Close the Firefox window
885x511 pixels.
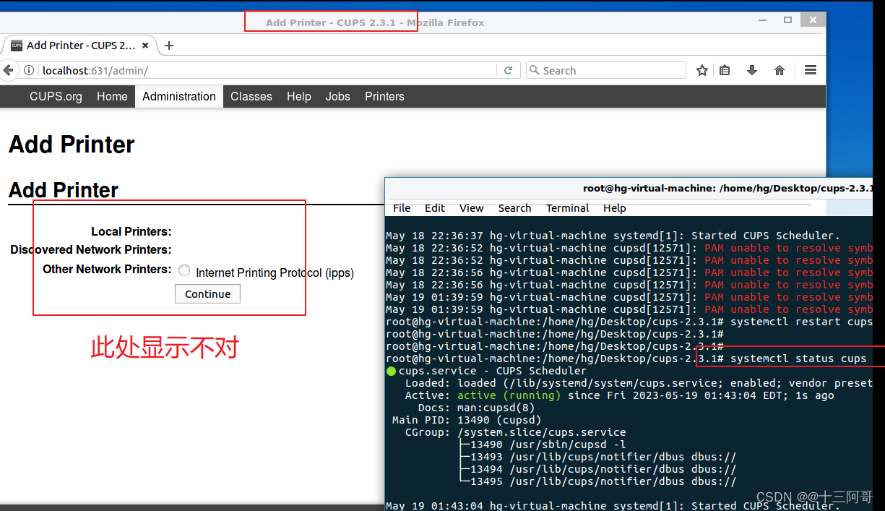(x=813, y=20)
